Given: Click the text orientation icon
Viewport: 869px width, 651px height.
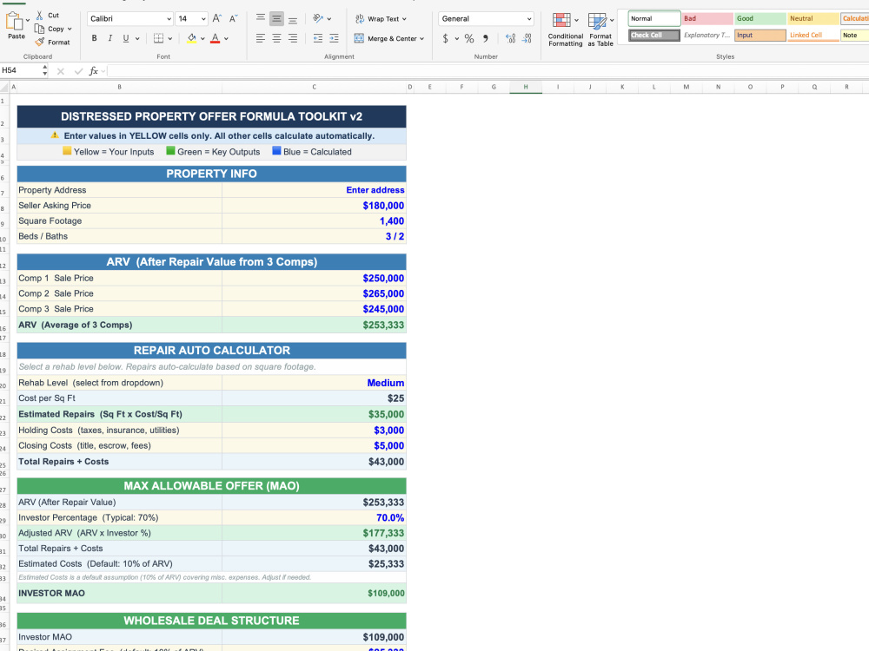Looking at the screenshot, I should click(317, 19).
